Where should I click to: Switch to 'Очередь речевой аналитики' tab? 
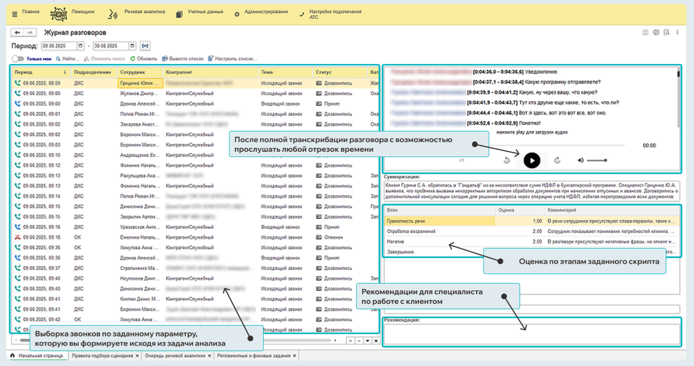pos(175,356)
